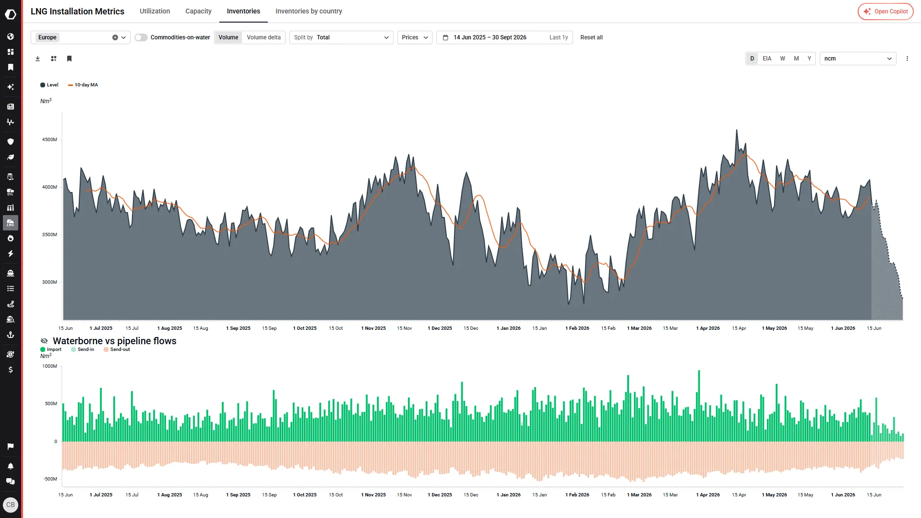Image resolution: width=921 pixels, height=518 pixels.
Task: Open the chart three-dot options menu
Action: click(x=907, y=59)
